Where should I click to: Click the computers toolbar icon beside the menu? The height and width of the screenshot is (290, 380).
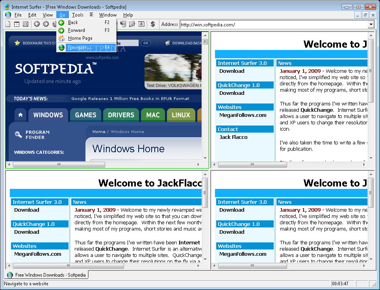click(x=123, y=24)
